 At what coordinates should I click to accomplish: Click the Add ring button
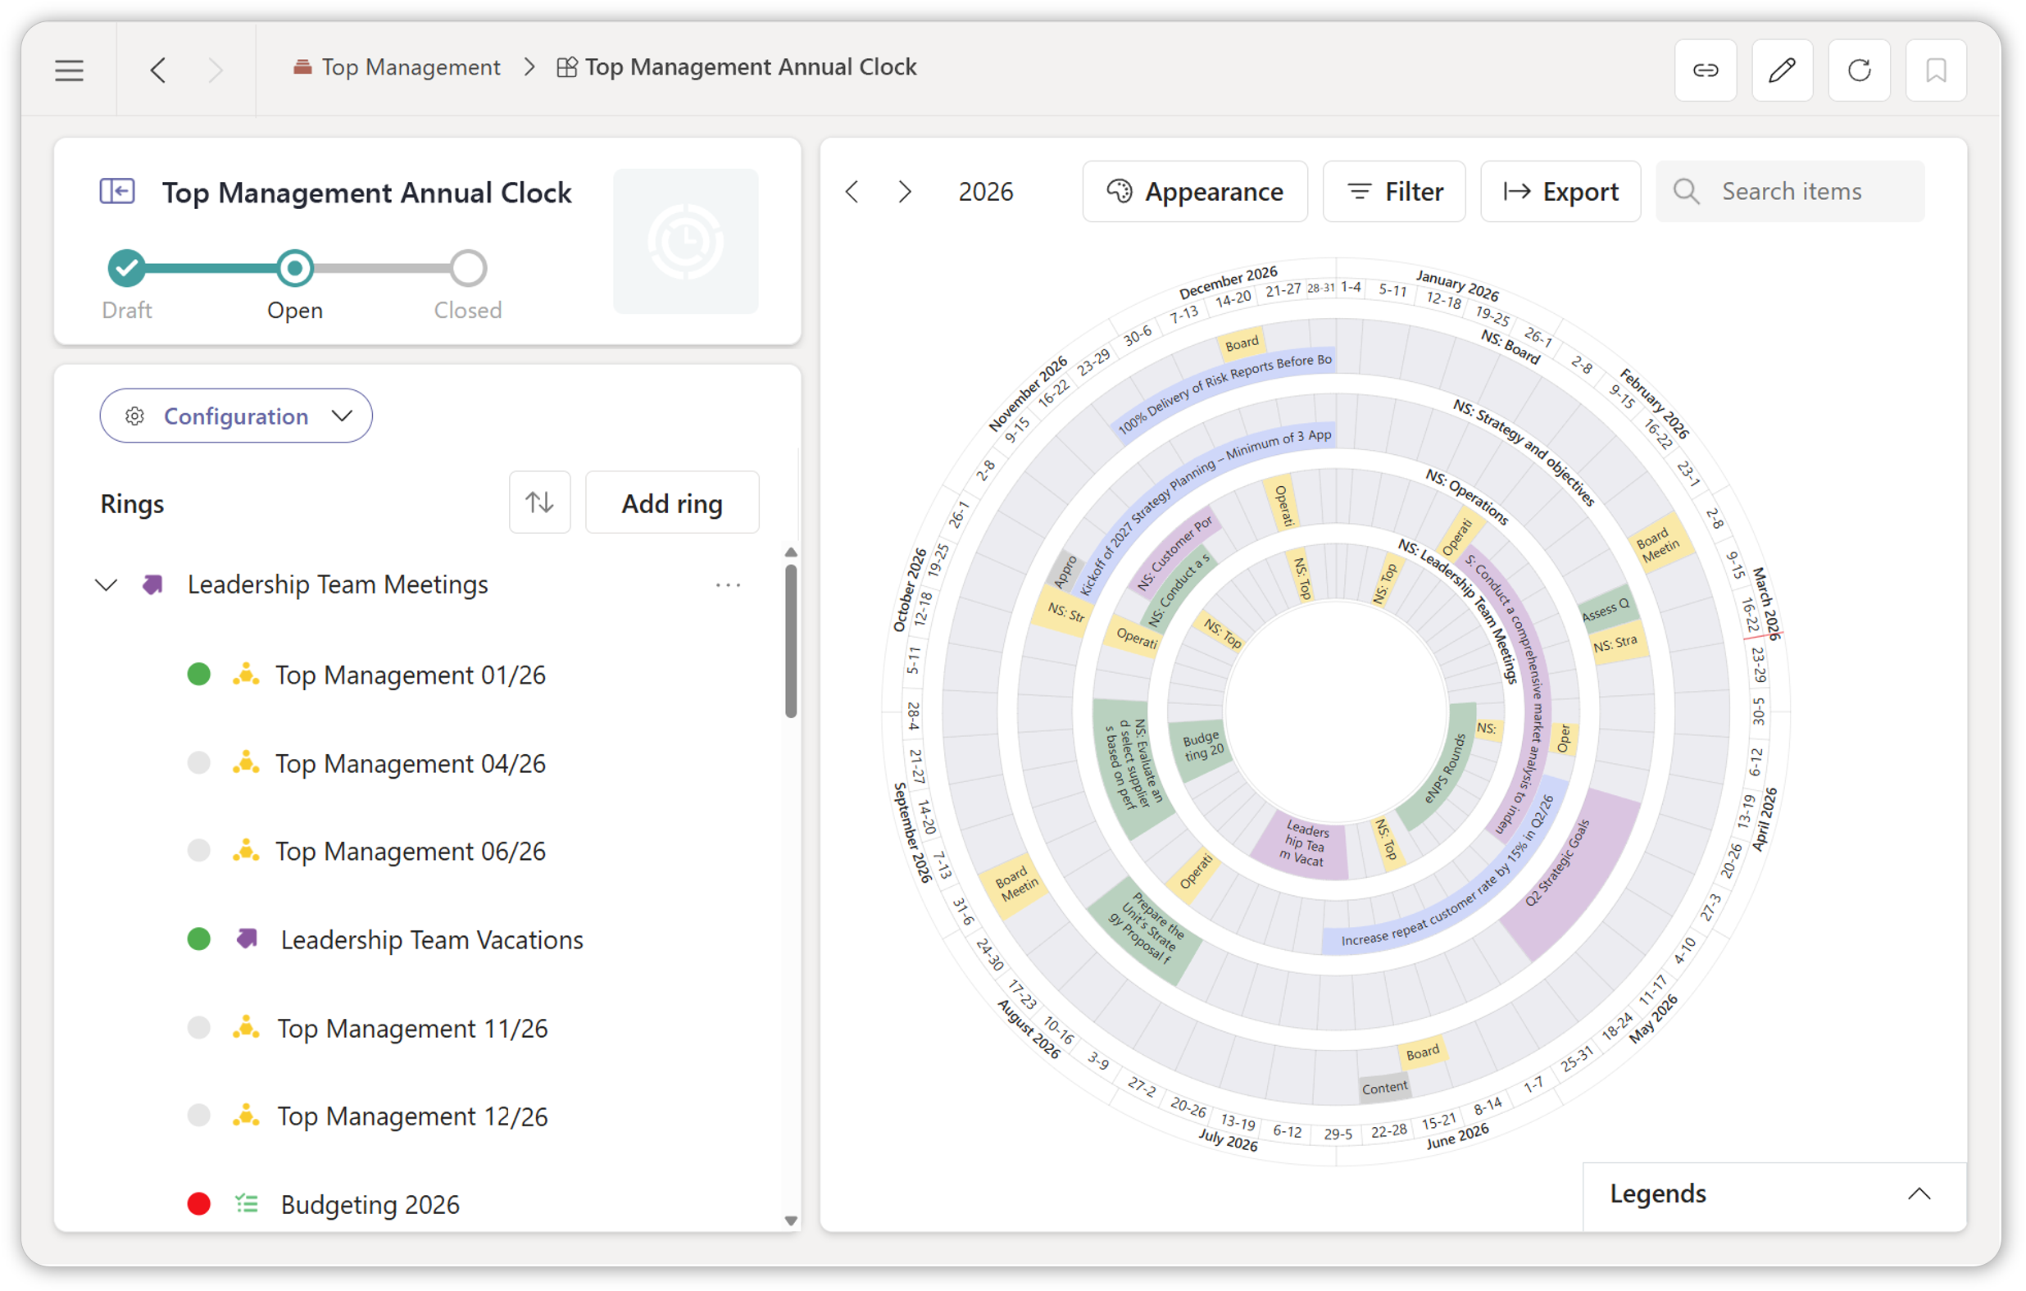[671, 503]
